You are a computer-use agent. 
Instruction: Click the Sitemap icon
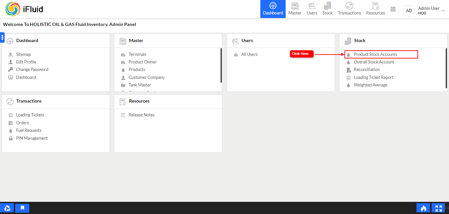coord(11,55)
